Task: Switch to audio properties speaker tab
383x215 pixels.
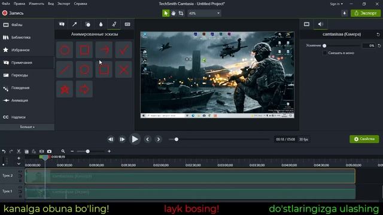Action: [x=320, y=24]
